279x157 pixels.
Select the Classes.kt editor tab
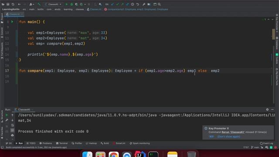click(x=14, y=14)
